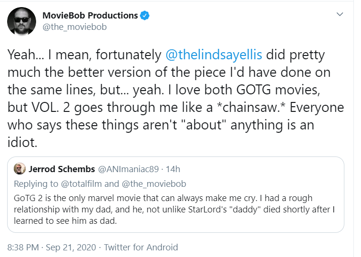
Task: Click Jerrod Schembs small avatar
Action: (x=19, y=169)
